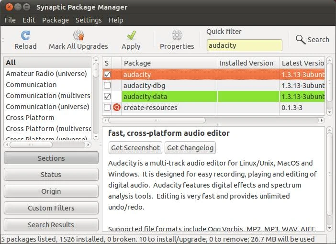The height and width of the screenshot is (244, 336).
Task: Open the Edit menu
Action: (x=29, y=20)
